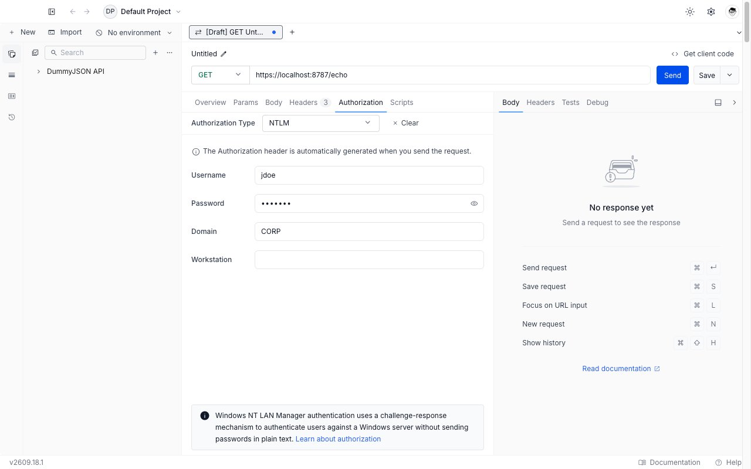Screen dimensions: 751x469
Task: Toggle light theme sun icon
Action: click(690, 12)
